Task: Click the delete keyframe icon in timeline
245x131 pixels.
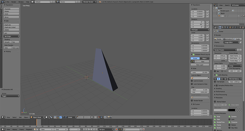Action: [x=143, y=129]
